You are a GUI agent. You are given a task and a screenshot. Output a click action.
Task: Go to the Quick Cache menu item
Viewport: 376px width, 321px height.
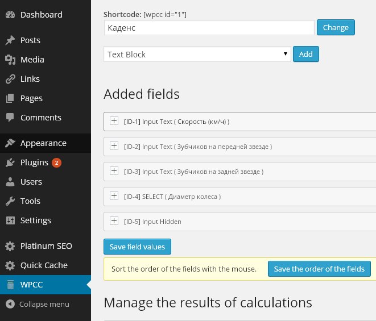pos(44,265)
